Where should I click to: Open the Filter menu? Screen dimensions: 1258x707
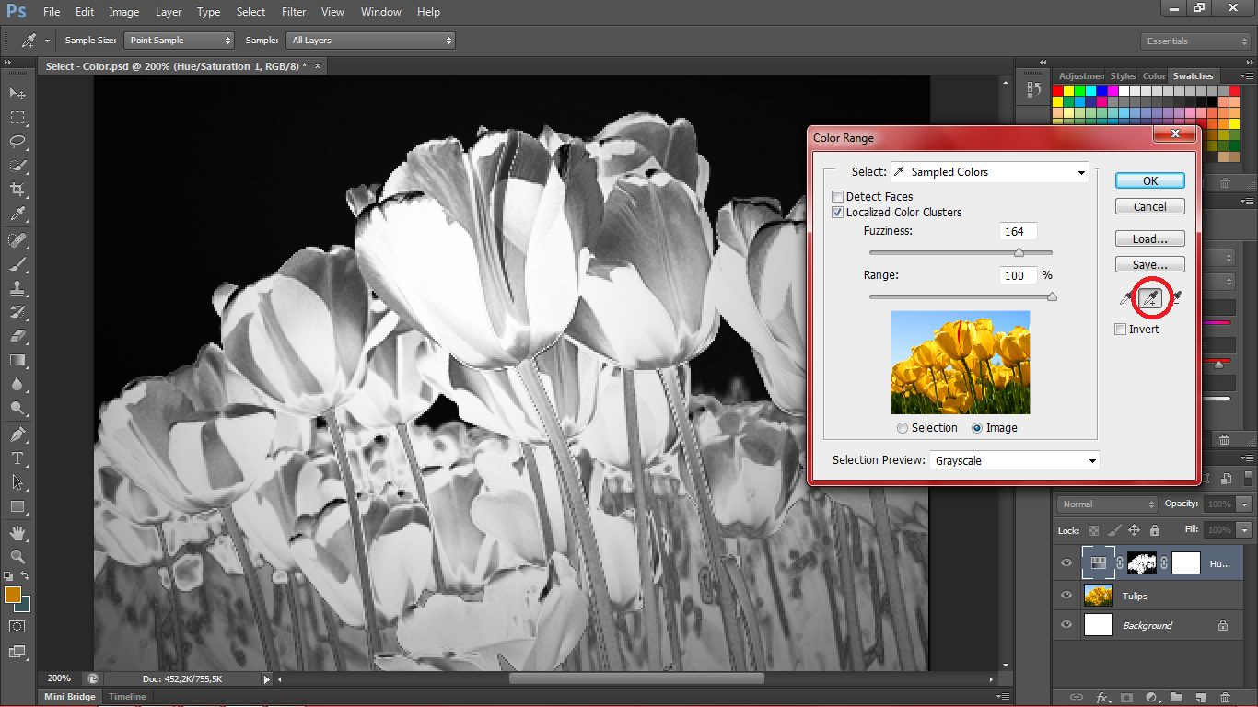tap(294, 12)
